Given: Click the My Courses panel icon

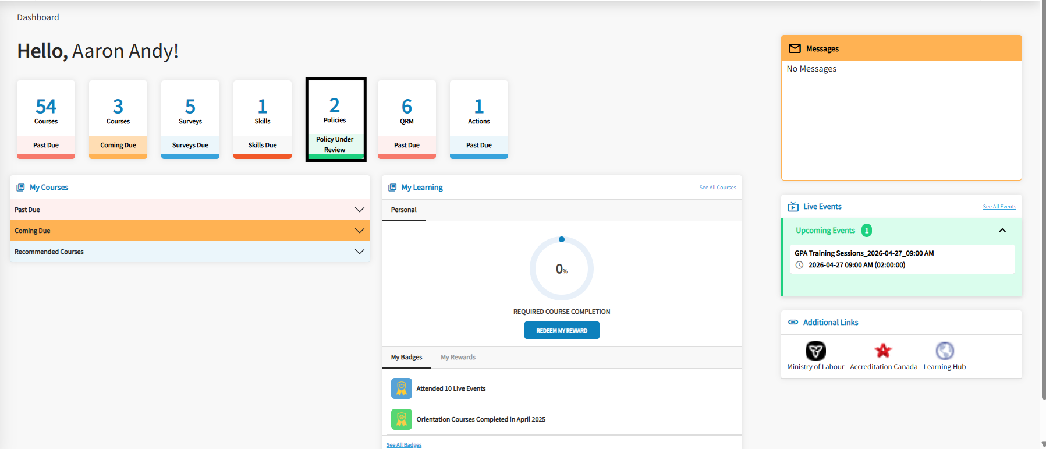Looking at the screenshot, I should 20,188.
